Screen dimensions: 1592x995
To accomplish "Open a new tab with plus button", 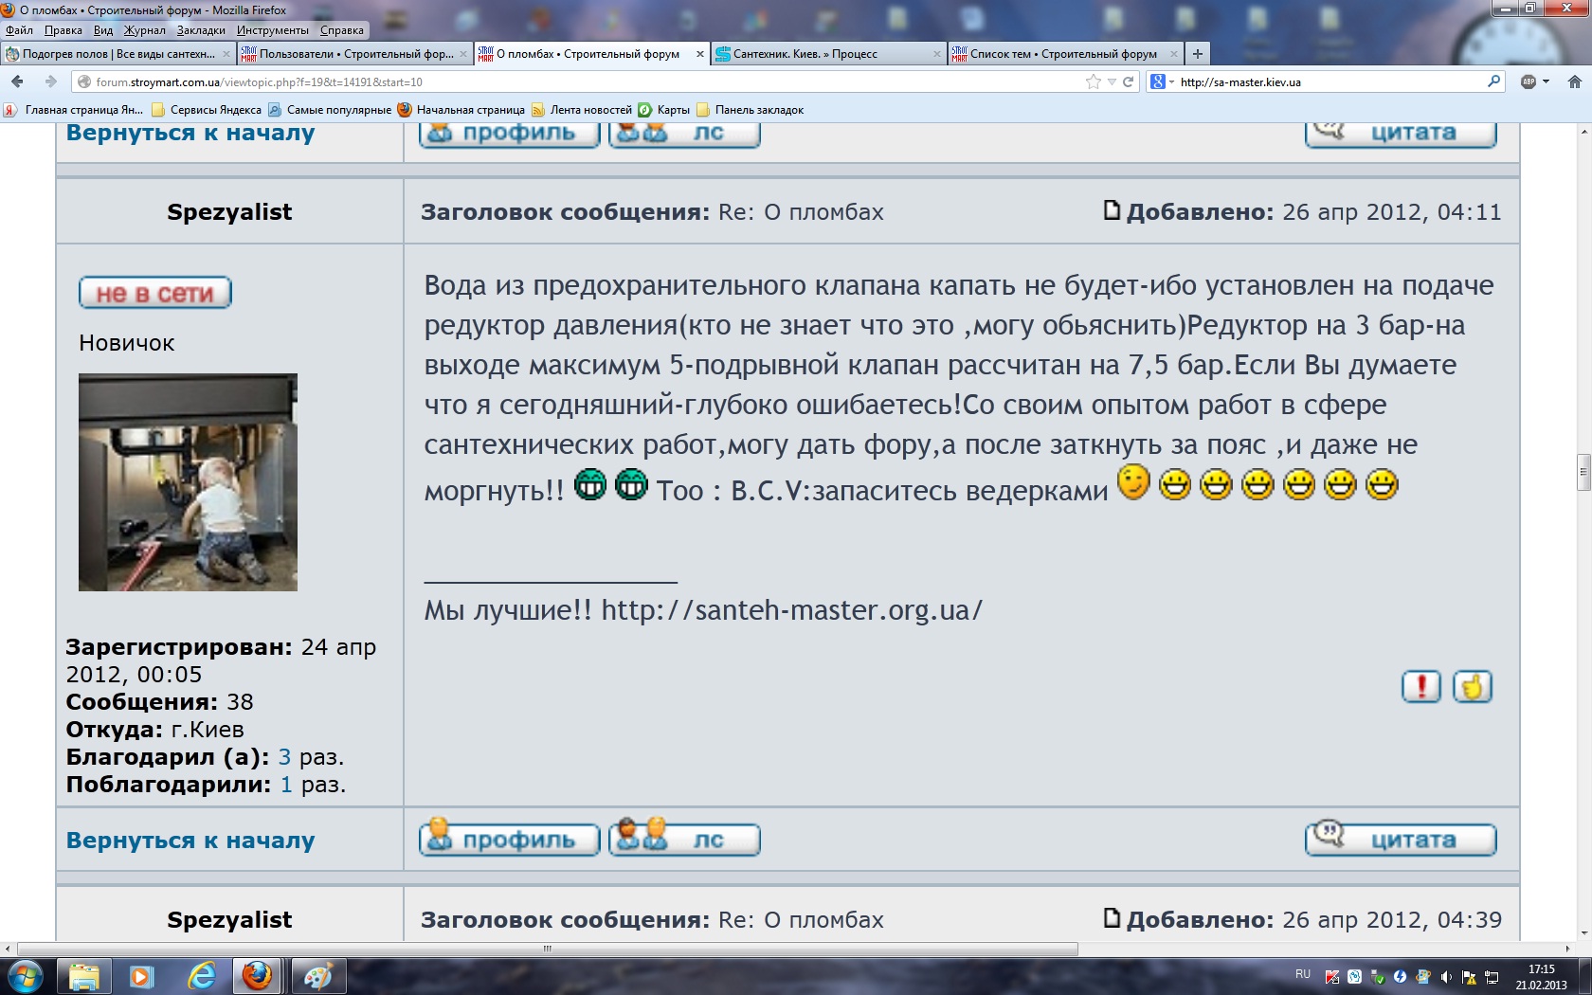I will [1198, 54].
